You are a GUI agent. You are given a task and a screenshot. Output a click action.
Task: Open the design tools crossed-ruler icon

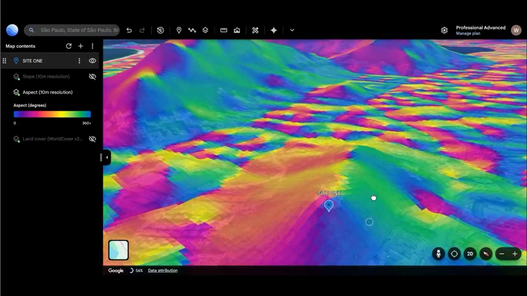255,30
